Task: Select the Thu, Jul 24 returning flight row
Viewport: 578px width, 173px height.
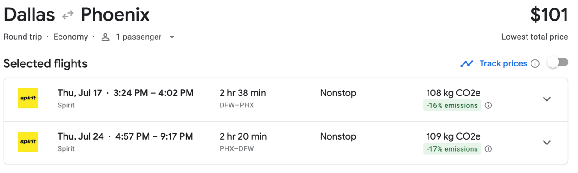Action: pos(285,143)
